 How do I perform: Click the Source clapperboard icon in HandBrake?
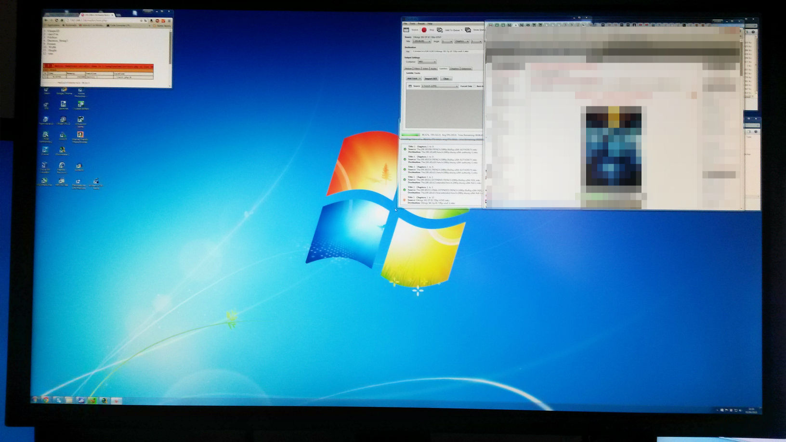click(406, 30)
